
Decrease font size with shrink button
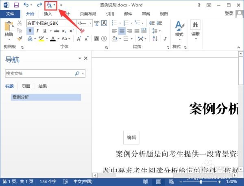pos(87,39)
